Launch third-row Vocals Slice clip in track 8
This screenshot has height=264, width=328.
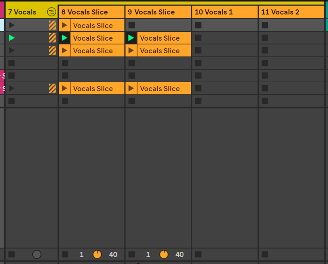point(65,50)
